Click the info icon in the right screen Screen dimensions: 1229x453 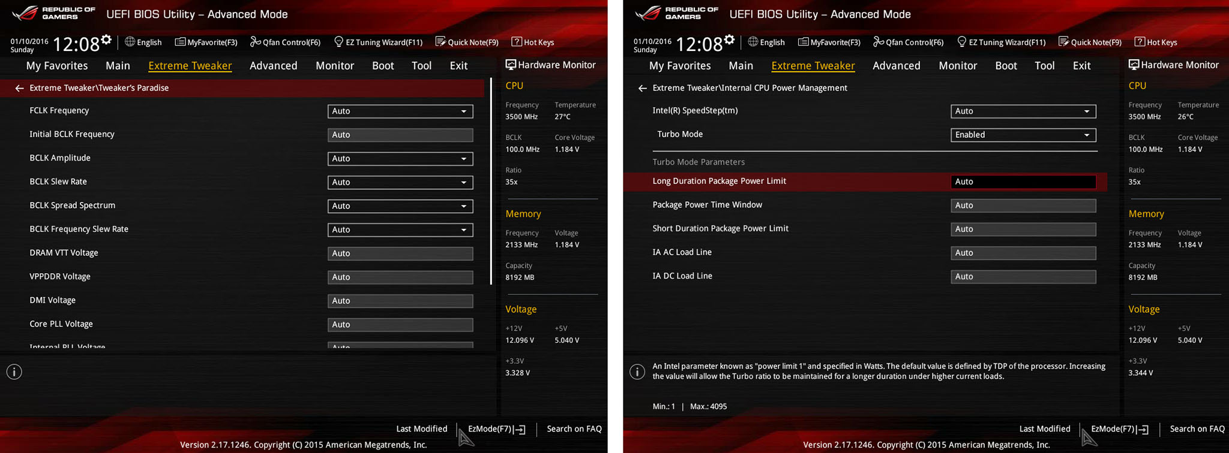click(637, 372)
